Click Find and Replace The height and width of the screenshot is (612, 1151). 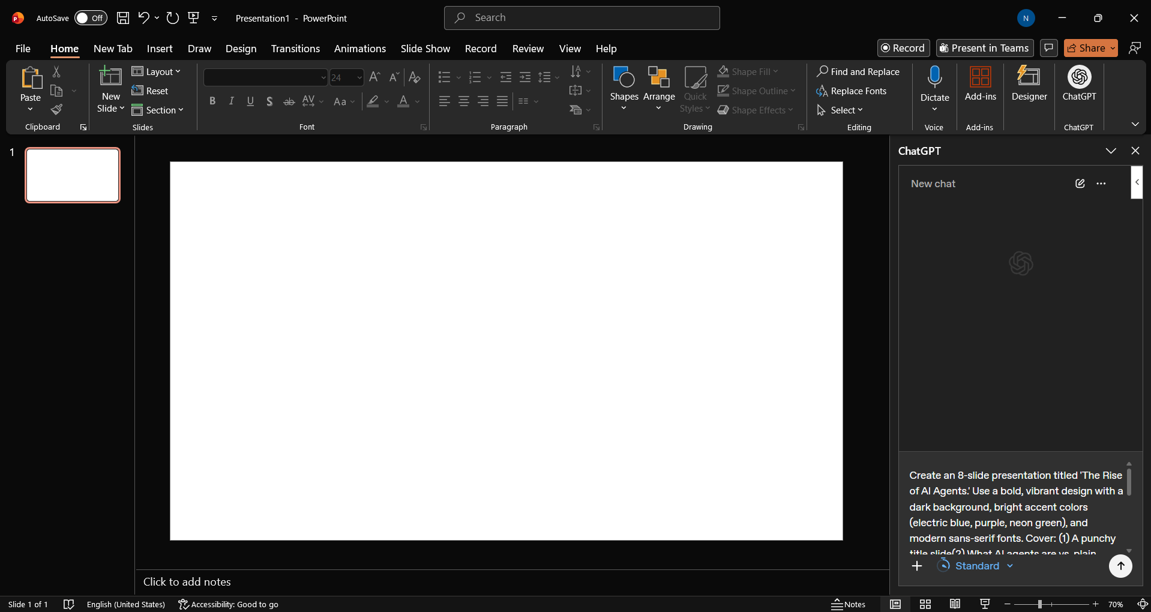coord(858,71)
